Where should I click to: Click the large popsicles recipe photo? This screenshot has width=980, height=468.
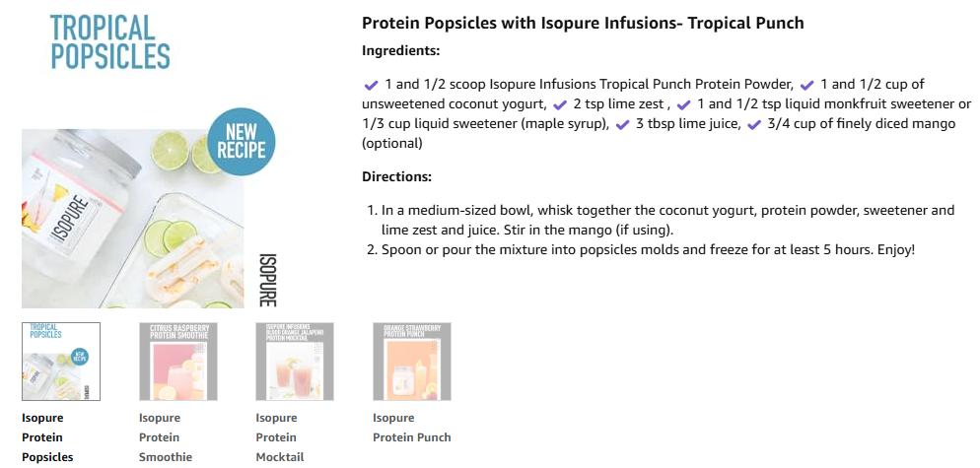point(132,218)
